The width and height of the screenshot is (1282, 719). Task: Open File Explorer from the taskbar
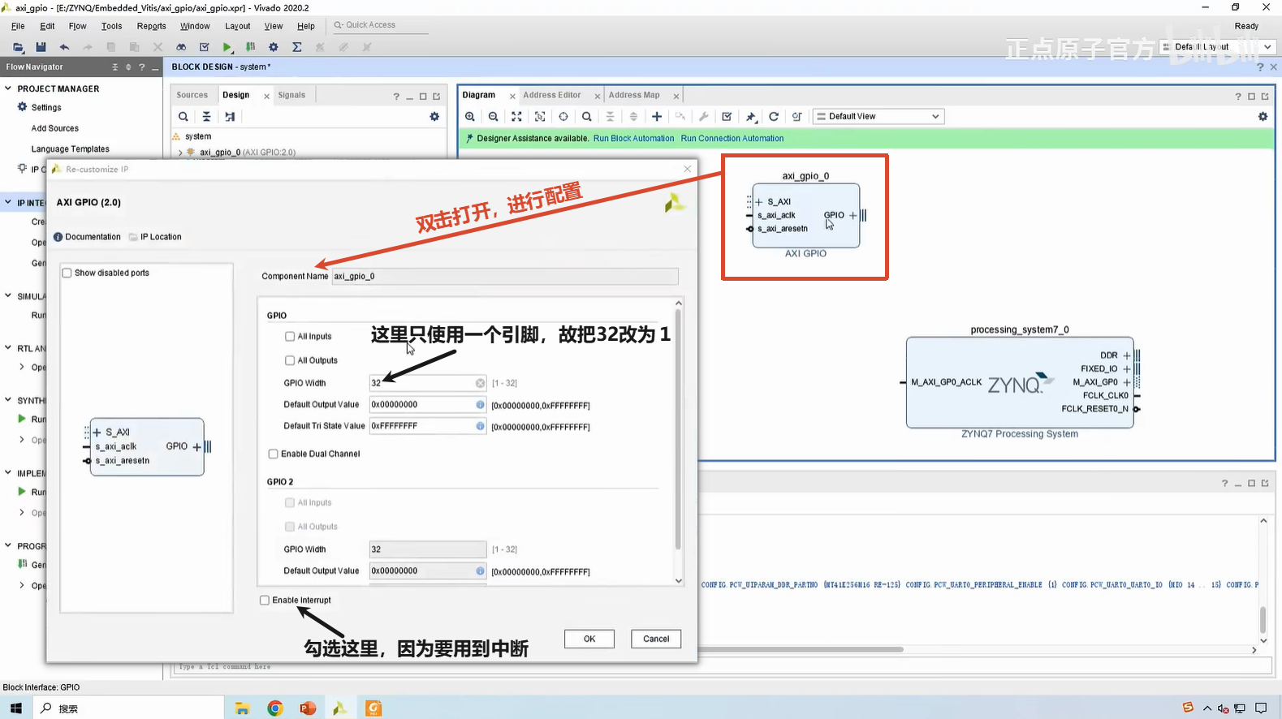242,708
